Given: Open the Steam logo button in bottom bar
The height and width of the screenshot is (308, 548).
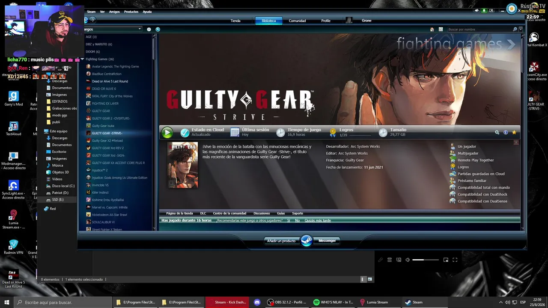Looking at the screenshot, I should pos(307,241).
